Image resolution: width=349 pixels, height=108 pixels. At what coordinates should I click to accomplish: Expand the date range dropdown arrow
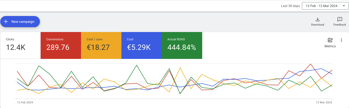[344, 6]
